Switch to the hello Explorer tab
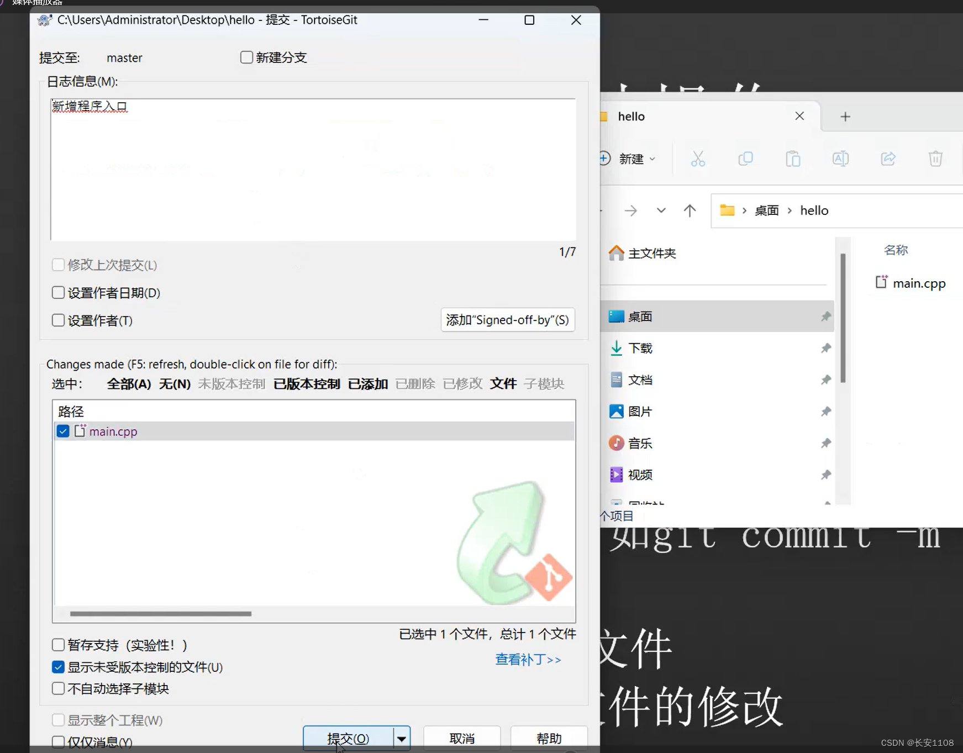This screenshot has height=753, width=963. tap(632, 116)
